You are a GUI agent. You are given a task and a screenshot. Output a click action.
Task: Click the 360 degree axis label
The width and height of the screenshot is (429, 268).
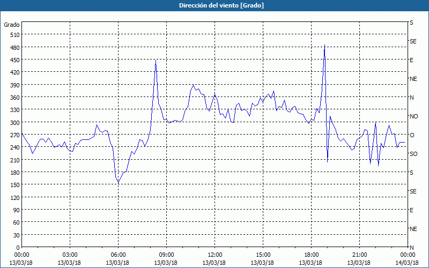pyautogui.click(x=15, y=98)
